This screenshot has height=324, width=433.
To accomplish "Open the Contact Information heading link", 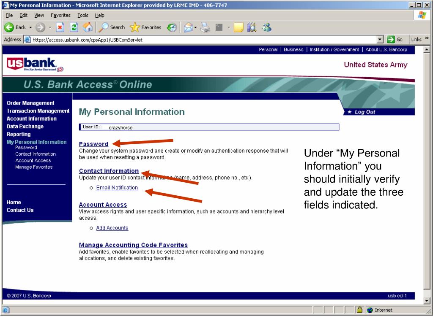I will [109, 171].
